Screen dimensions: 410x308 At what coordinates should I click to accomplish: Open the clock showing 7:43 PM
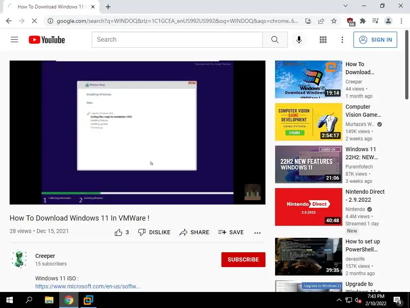click(376, 300)
